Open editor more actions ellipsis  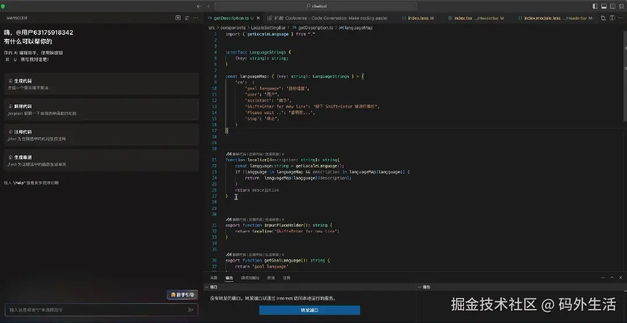(x=621, y=18)
